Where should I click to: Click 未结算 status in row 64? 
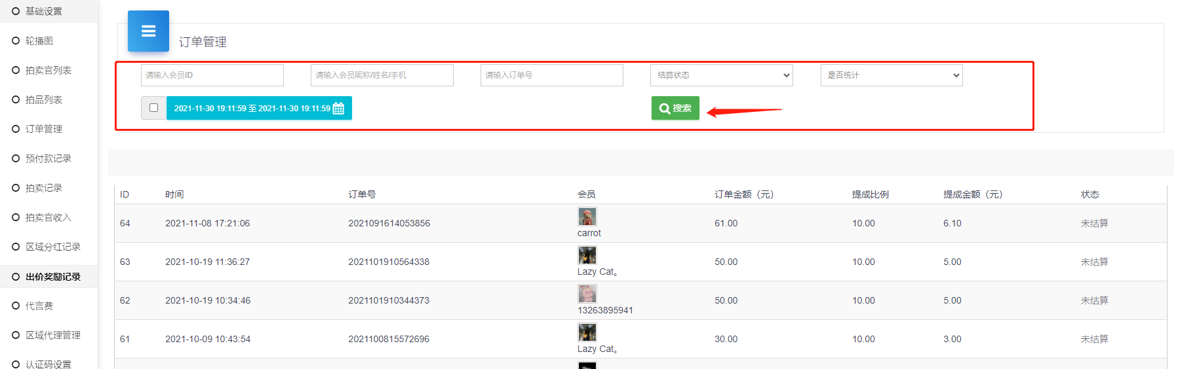[x=1094, y=223]
